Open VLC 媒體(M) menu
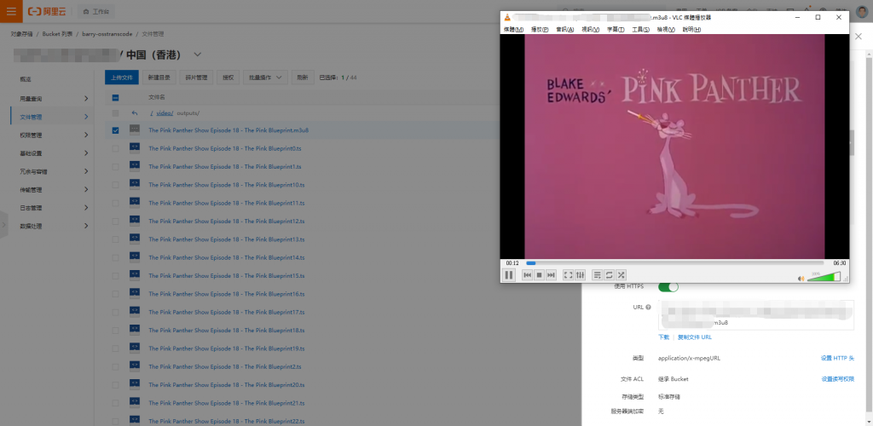873x426 pixels. 513,30
